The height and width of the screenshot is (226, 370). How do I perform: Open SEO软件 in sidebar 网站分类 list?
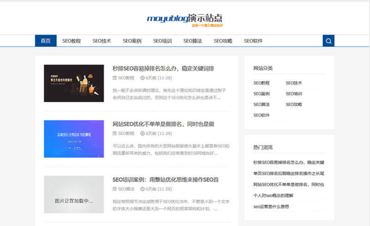(x=261, y=116)
